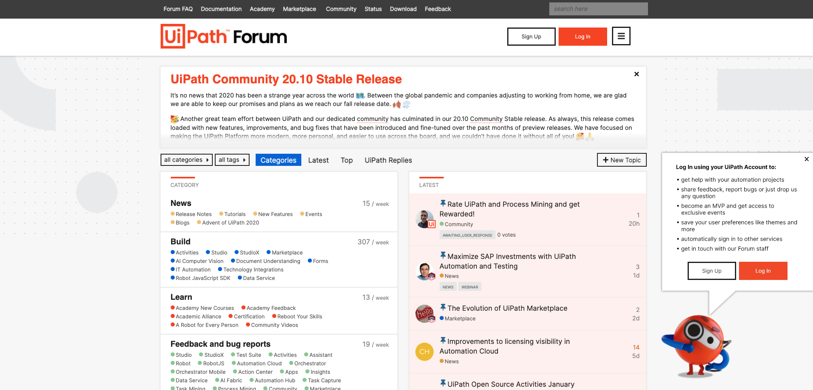Switch to the UiPath Replies tab
The image size is (813, 390).
click(388, 160)
